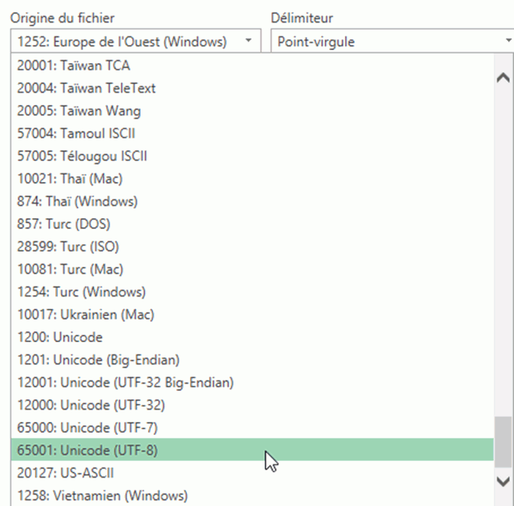Open the Origine du fichier dropdown
Image resolution: width=514 pixels, height=506 pixels.
135,41
